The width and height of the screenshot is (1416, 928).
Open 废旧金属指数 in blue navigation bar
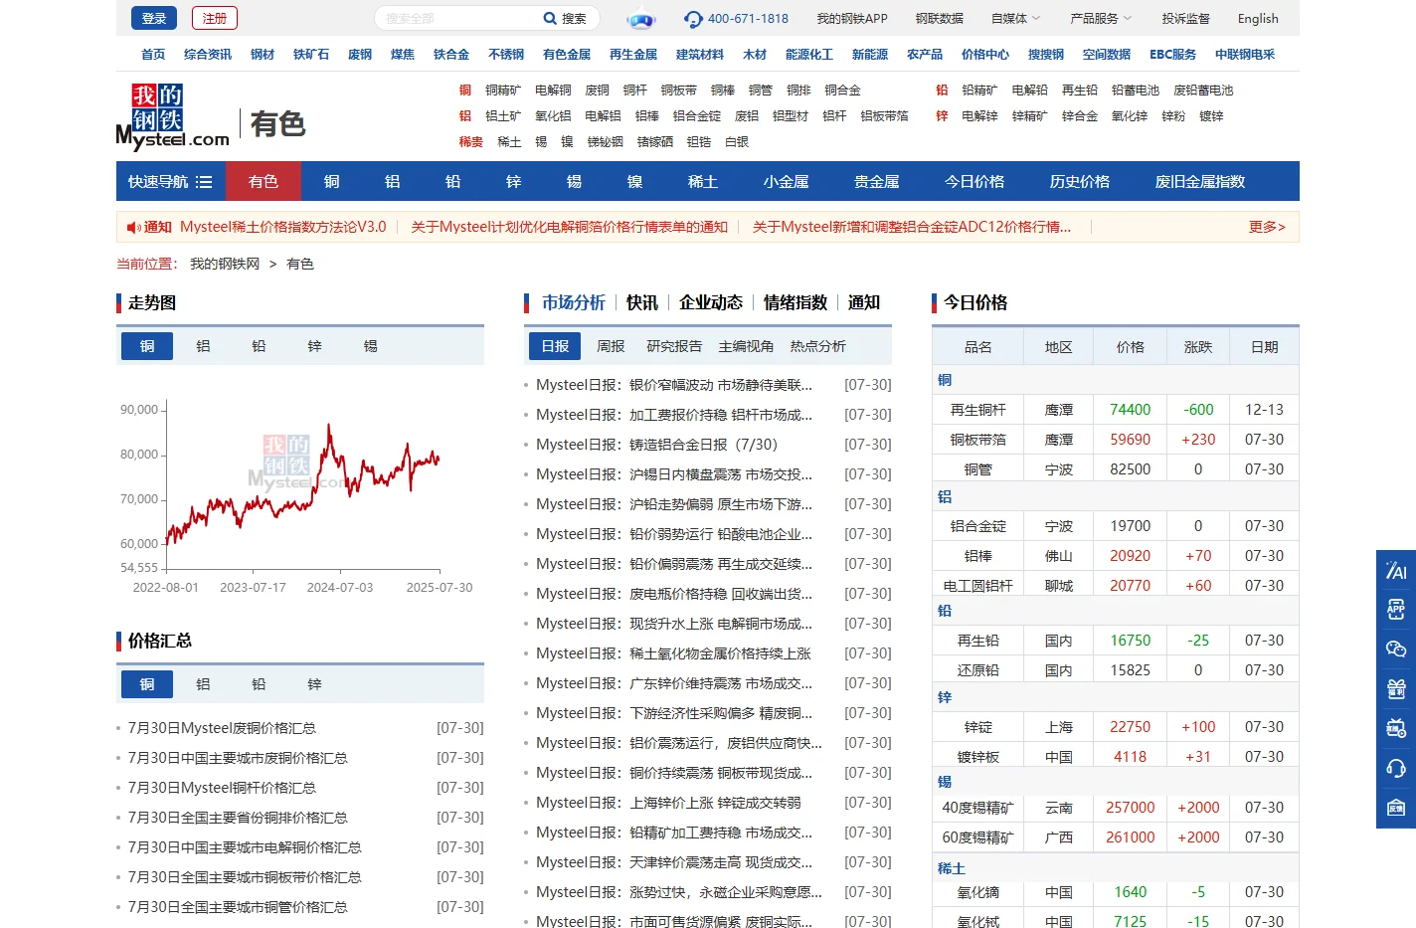1199,181
